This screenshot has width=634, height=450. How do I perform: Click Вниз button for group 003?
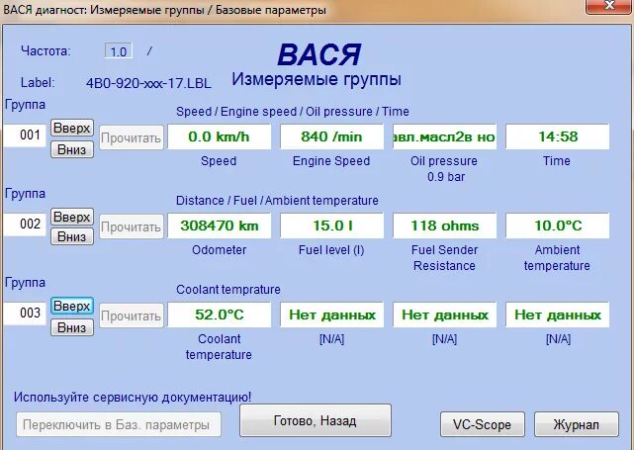[x=72, y=327]
